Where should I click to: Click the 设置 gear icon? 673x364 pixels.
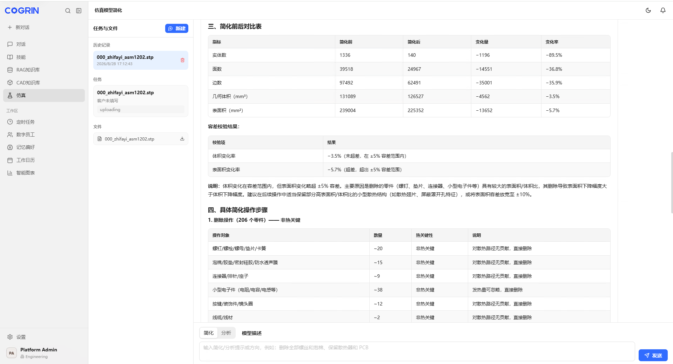click(10, 337)
